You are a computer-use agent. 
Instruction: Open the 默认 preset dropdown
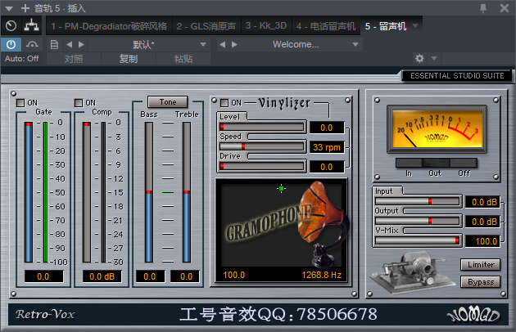[149, 44]
